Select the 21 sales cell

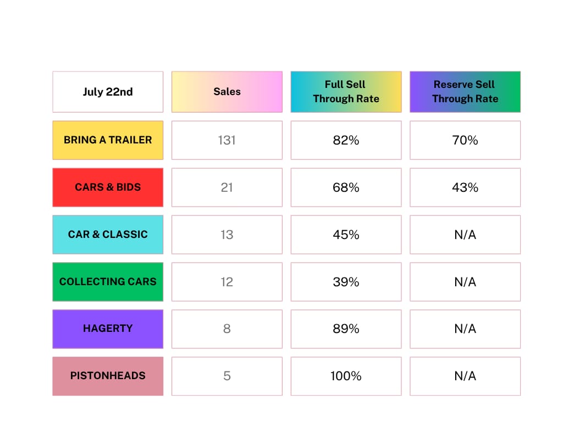point(227,187)
